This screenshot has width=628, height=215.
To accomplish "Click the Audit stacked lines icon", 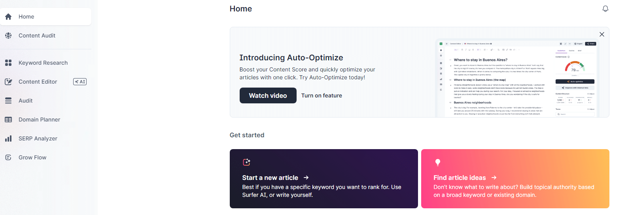I will (8, 101).
